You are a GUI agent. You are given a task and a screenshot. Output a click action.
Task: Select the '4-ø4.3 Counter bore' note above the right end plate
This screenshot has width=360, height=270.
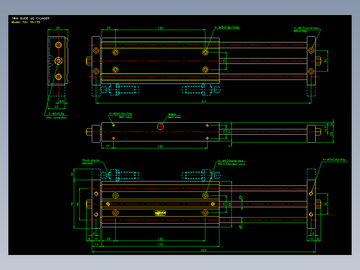point(306,28)
